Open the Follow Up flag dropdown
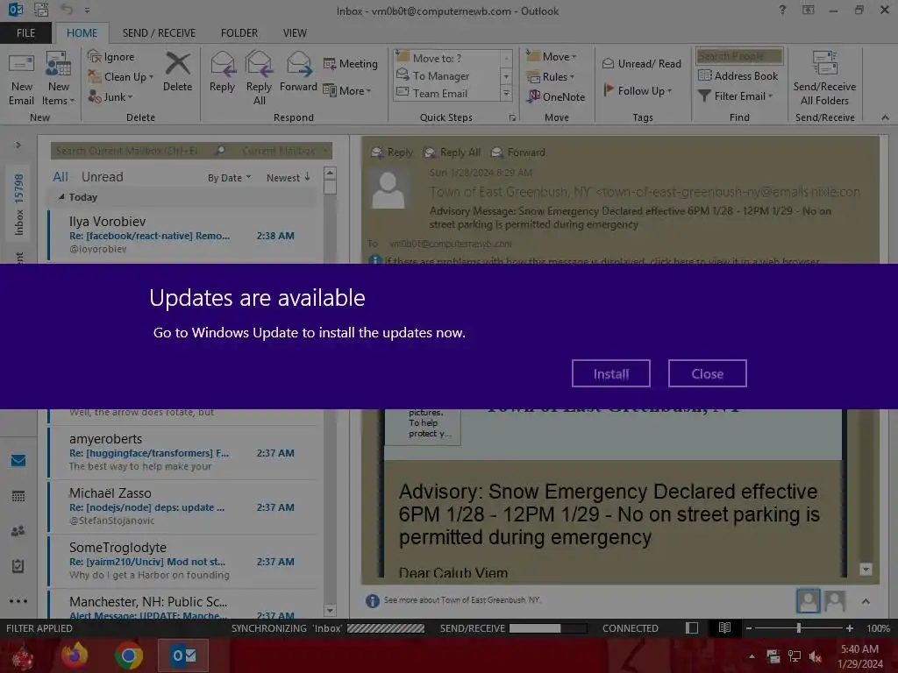 tap(638, 90)
